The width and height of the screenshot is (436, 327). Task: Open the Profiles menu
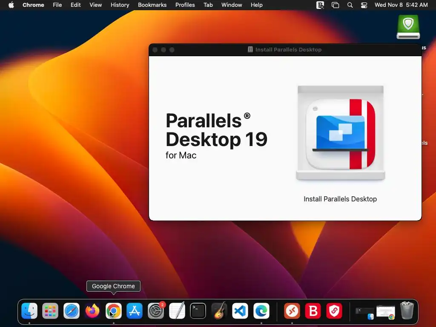click(x=185, y=5)
